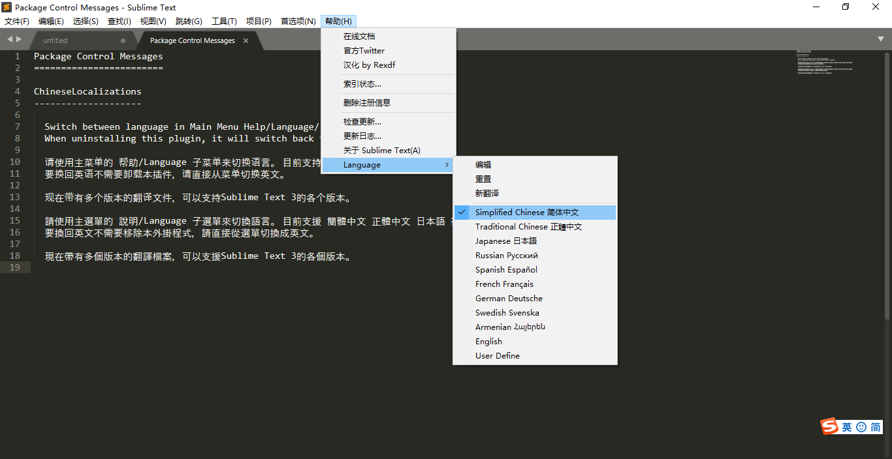The image size is (892, 459).
Task: Toggle Sogou simplified/traditional 简 button
Action: click(875, 427)
